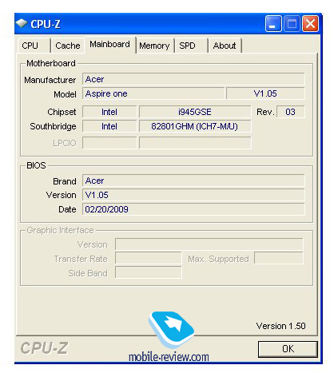
Task: Open the About tab
Action: coord(225,46)
